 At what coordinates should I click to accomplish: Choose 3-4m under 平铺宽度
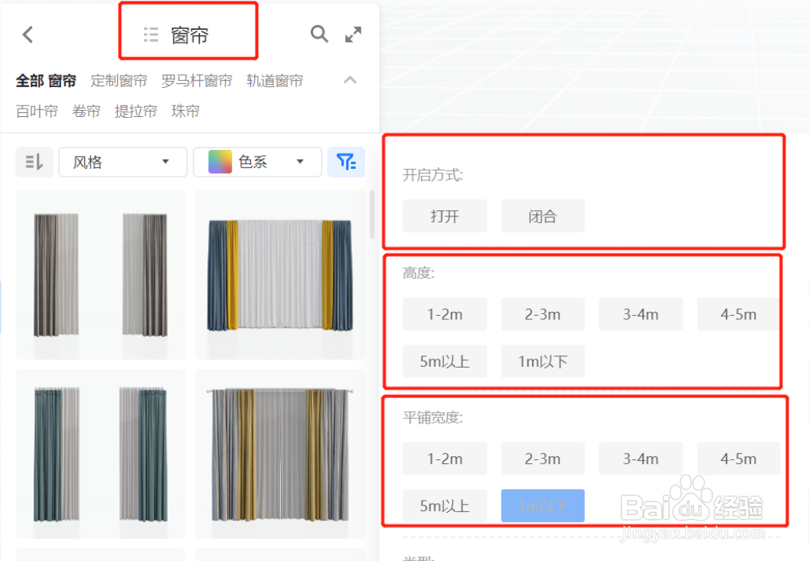pos(641,459)
